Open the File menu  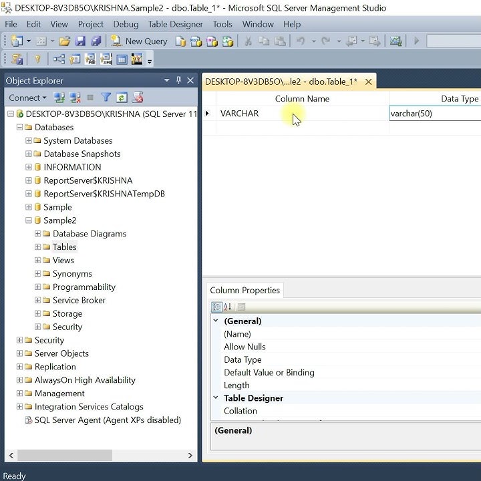[x=11, y=24]
